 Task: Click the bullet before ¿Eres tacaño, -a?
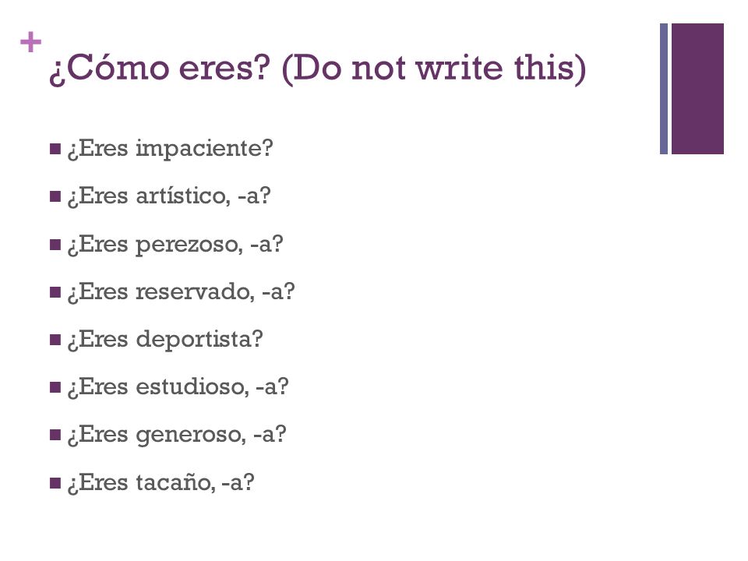pos(55,483)
